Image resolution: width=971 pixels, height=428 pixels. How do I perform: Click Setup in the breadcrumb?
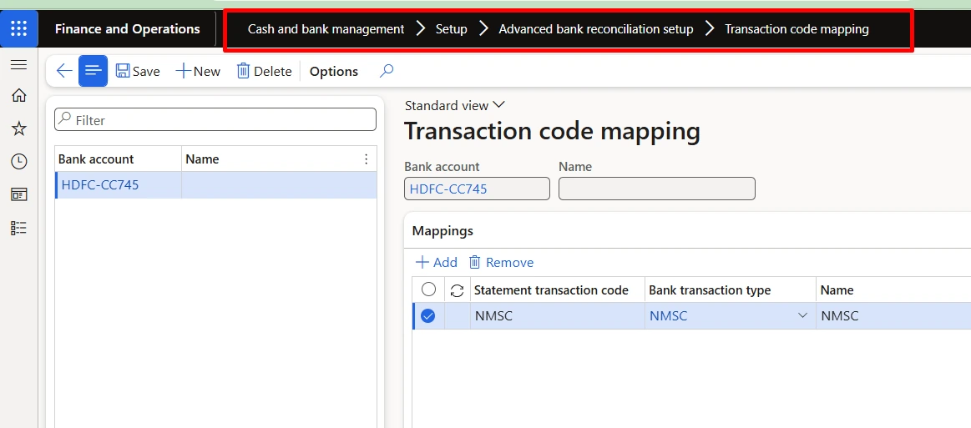coord(451,29)
